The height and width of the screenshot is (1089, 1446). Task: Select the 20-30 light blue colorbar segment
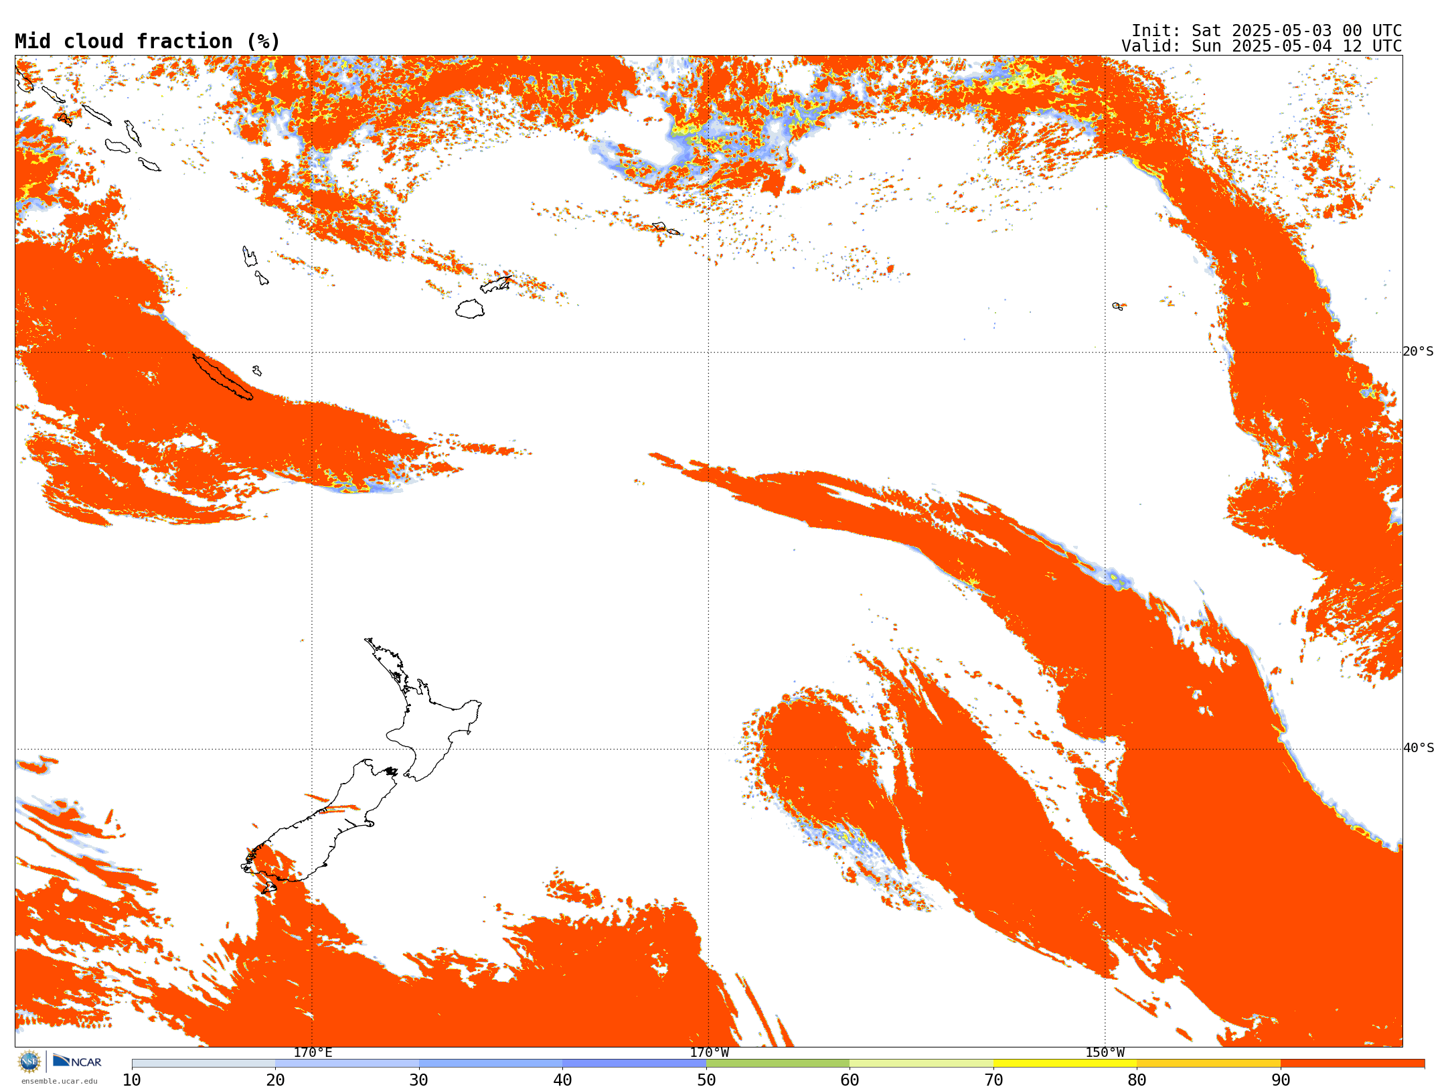tap(347, 1064)
